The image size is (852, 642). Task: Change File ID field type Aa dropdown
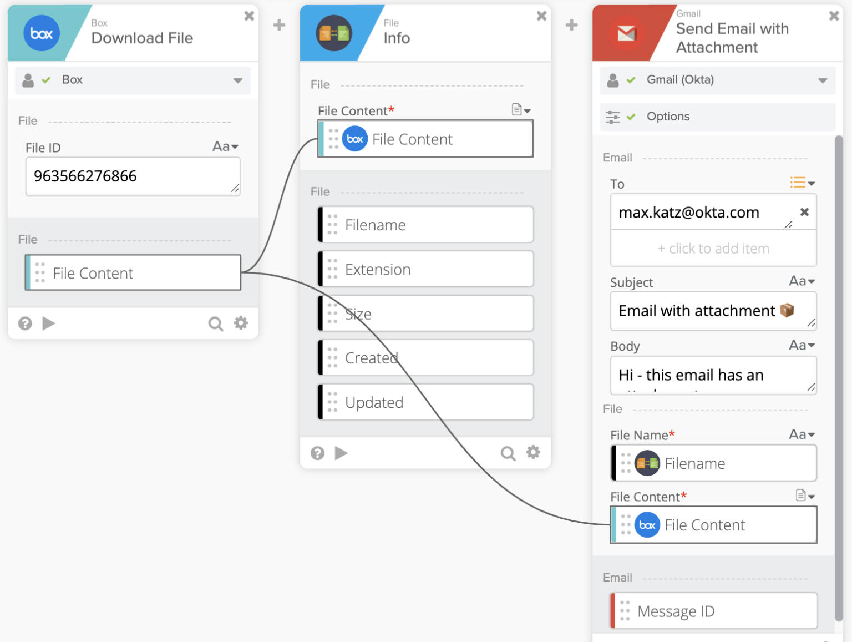pos(225,146)
